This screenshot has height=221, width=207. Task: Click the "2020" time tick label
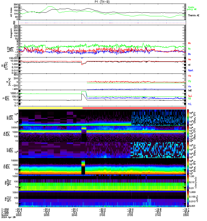[x=46, y=215]
